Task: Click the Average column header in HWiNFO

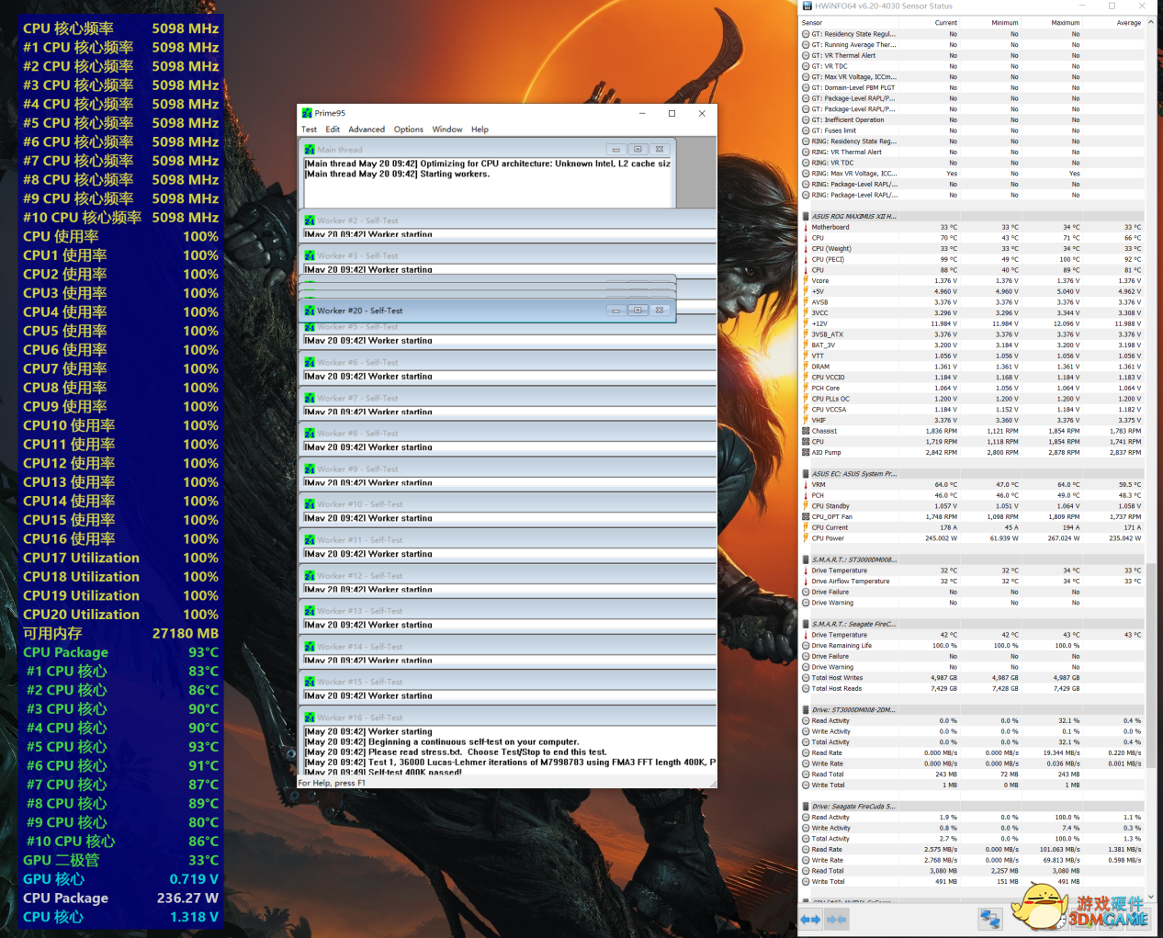Action: point(1128,22)
